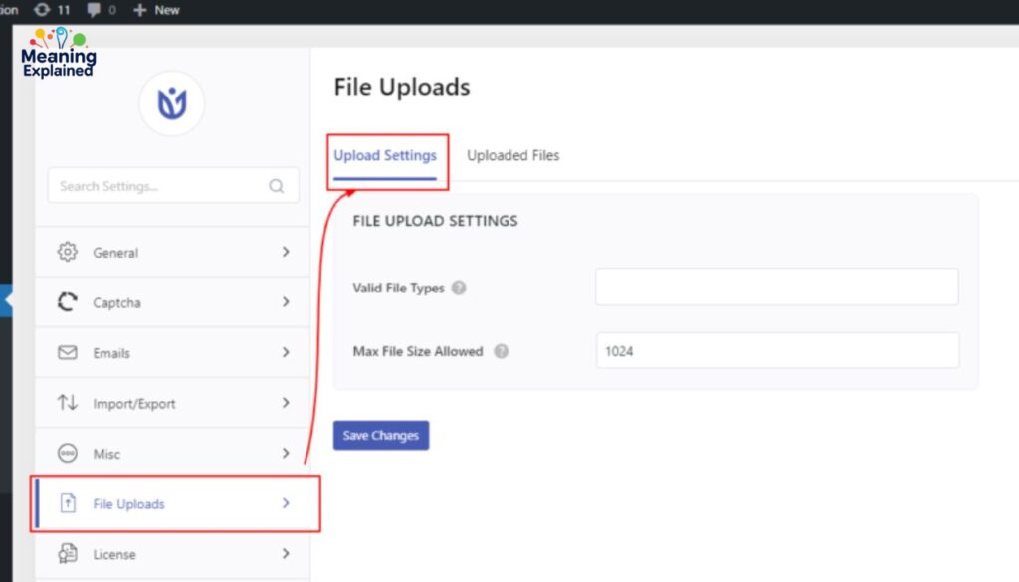Click the General settings gear icon
The height and width of the screenshot is (582, 1019).
pos(67,252)
